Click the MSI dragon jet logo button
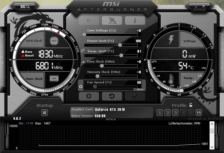This screenshot has height=153, width=224. pyautogui.click(x=112, y=20)
